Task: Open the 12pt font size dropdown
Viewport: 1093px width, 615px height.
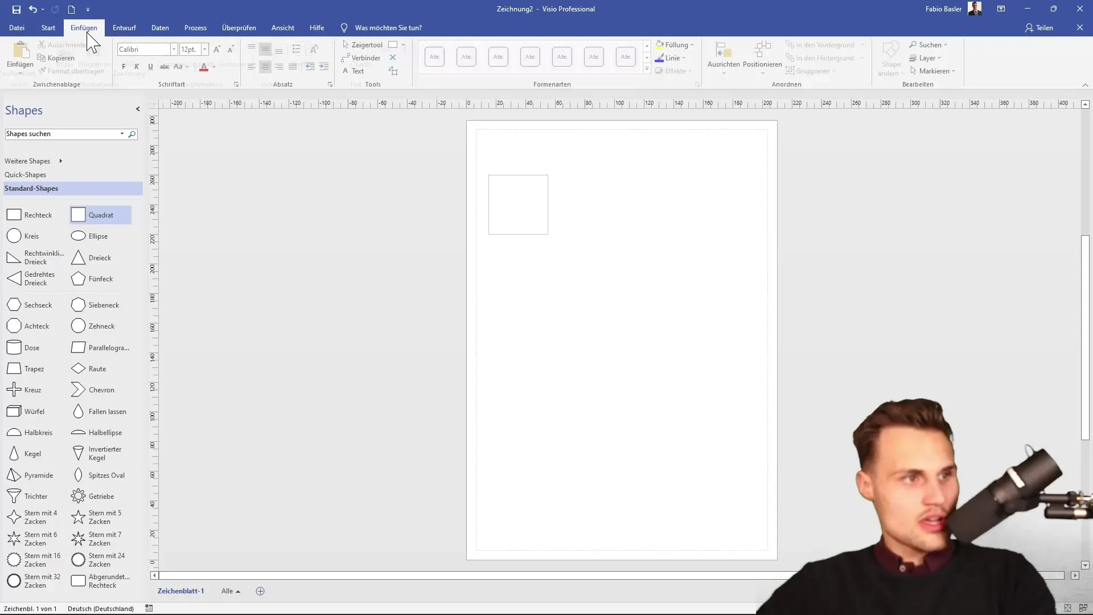Action: pyautogui.click(x=204, y=50)
